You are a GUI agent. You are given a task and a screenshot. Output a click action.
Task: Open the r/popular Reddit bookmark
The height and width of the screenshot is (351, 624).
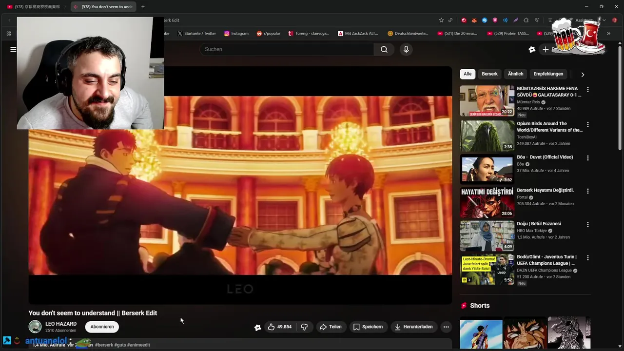[268, 33]
